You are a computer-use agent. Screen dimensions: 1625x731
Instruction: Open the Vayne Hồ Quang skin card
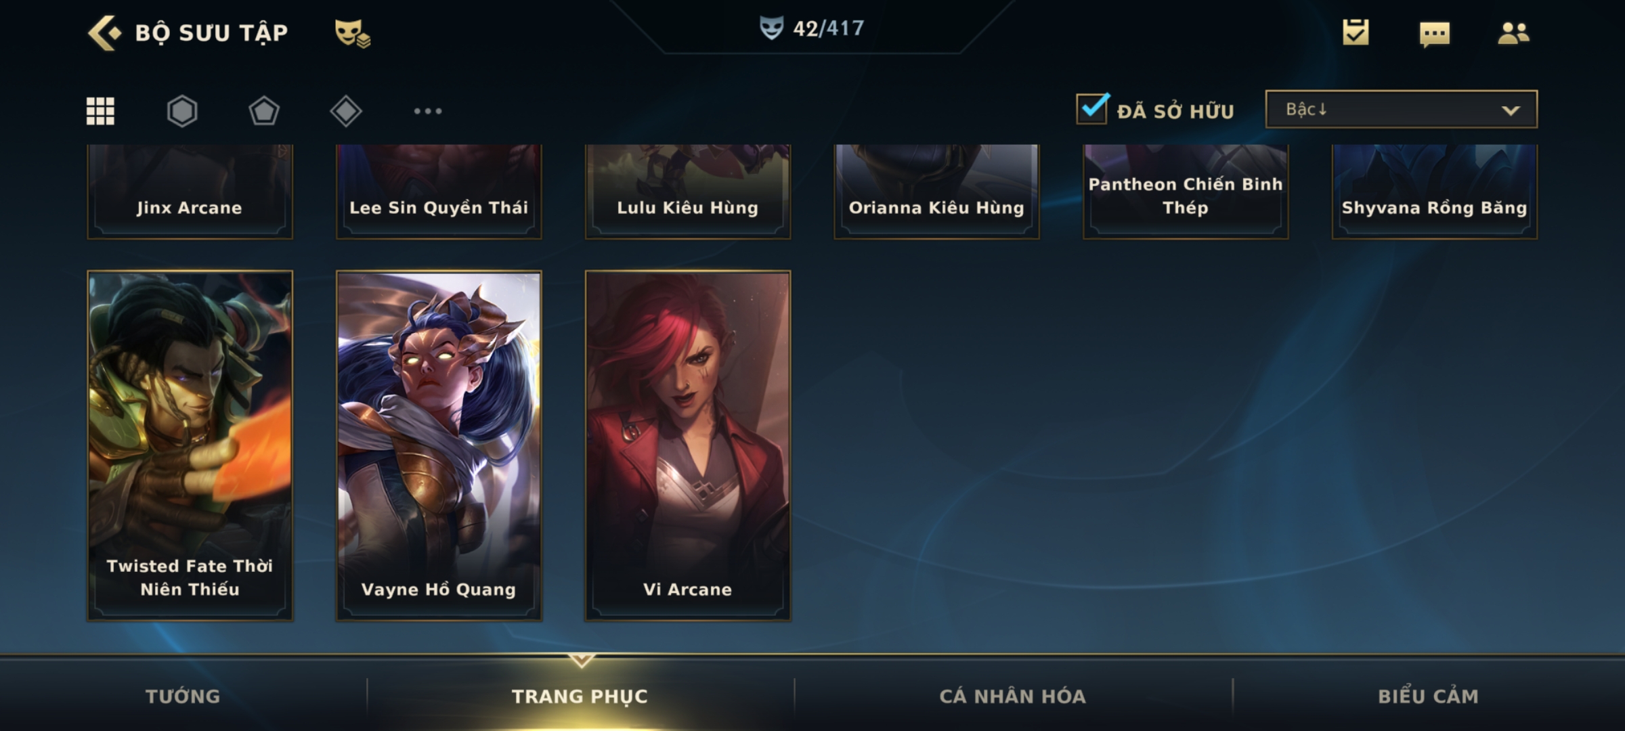pos(439,445)
